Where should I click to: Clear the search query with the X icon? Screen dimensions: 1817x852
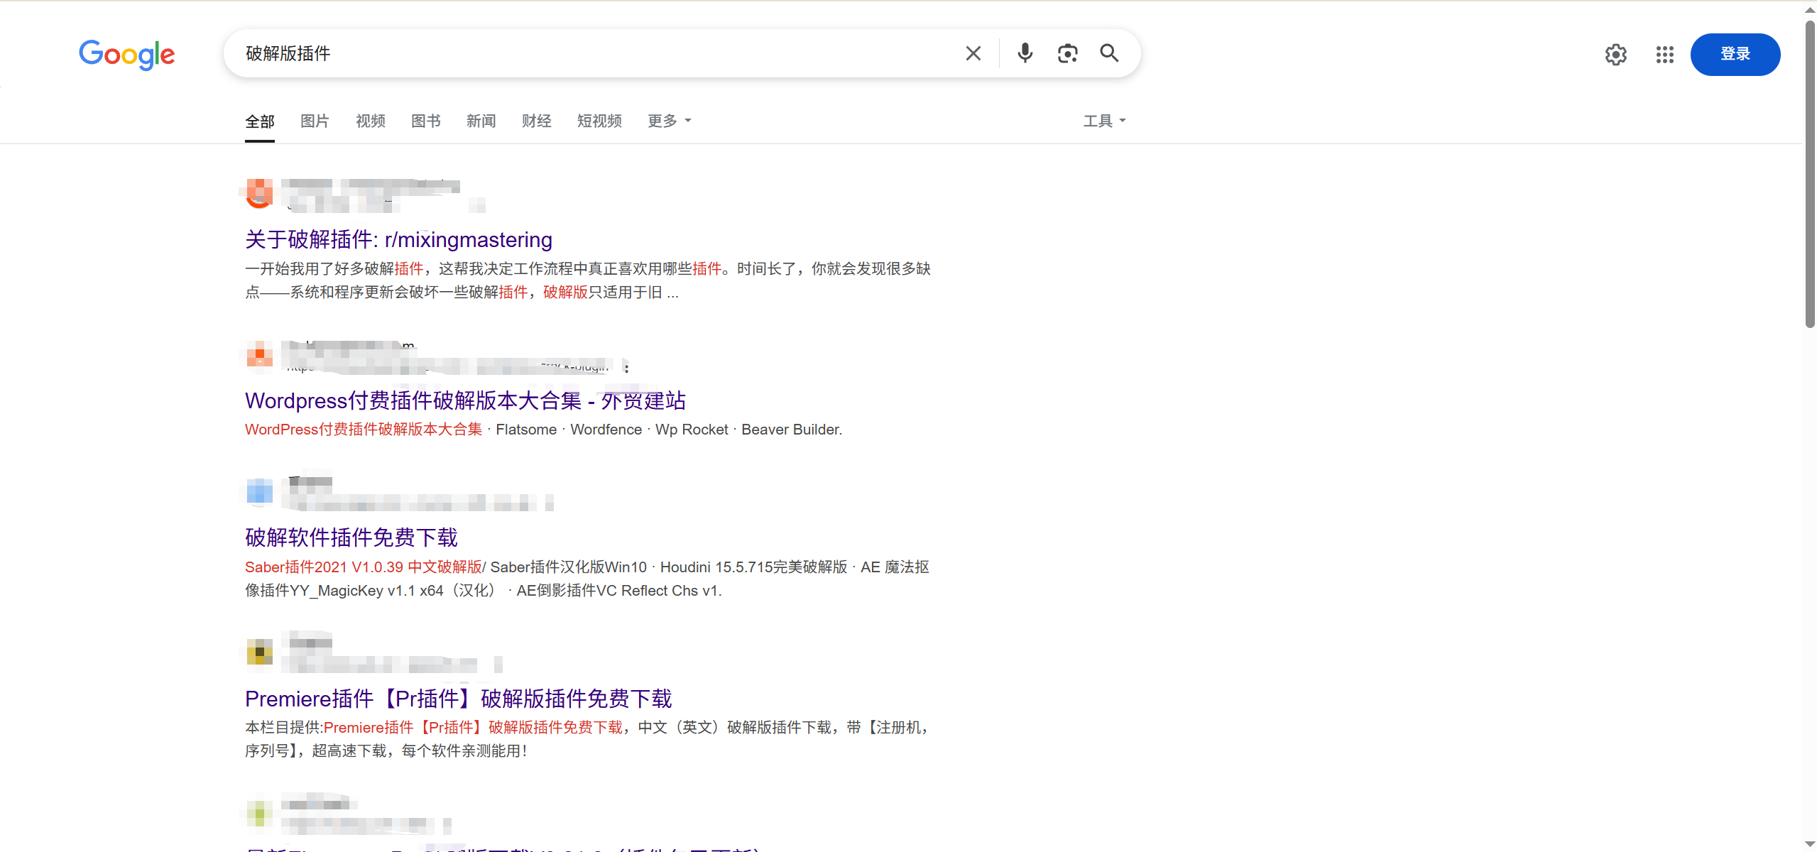972,53
